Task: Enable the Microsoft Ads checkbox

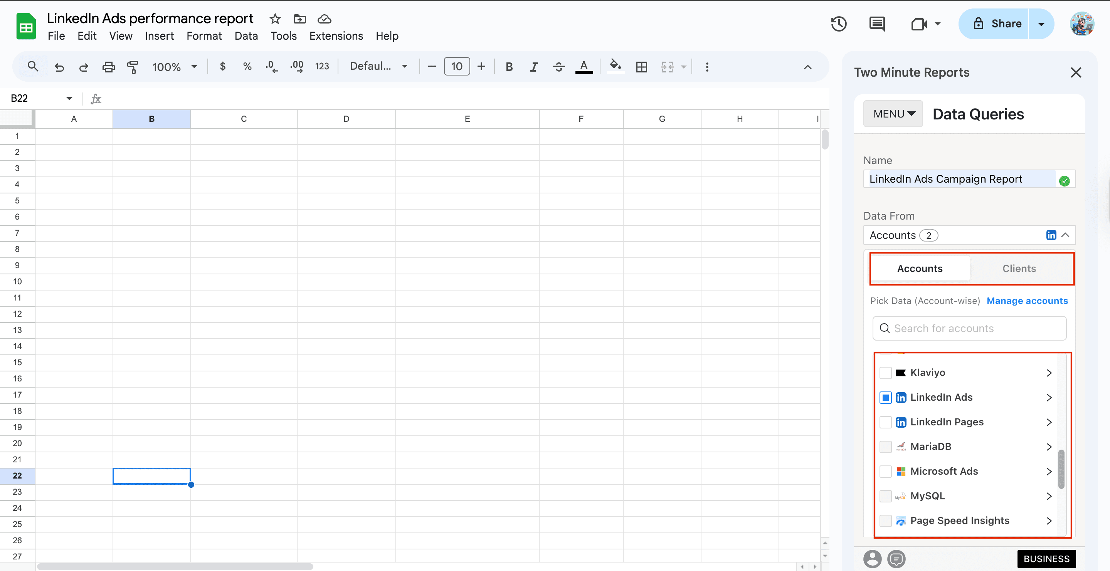Action: click(x=885, y=471)
